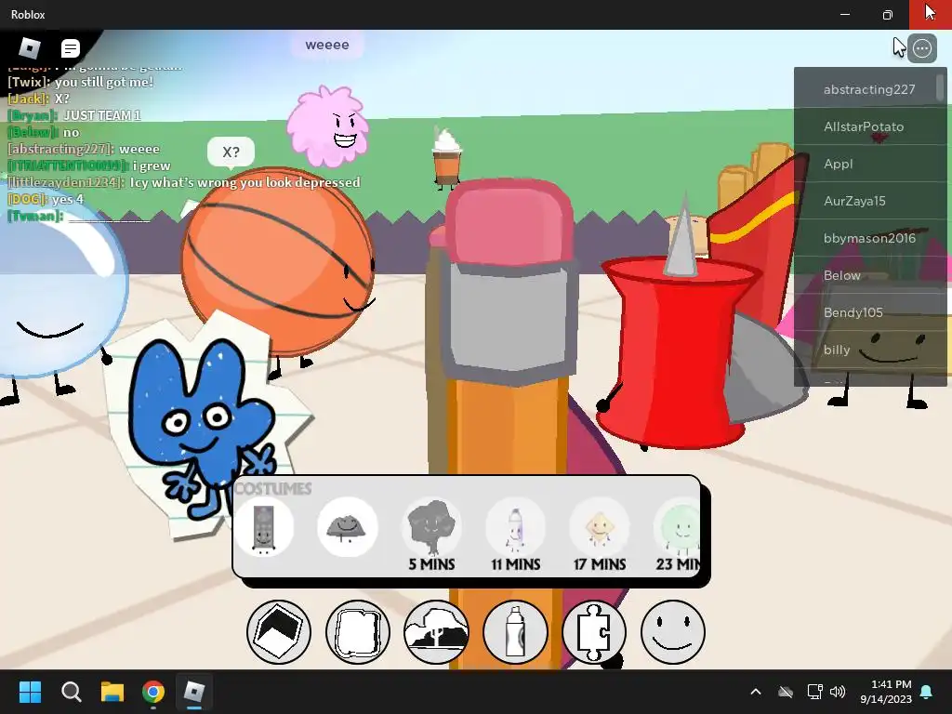Select player bbymason2016 in player list

[x=869, y=238]
